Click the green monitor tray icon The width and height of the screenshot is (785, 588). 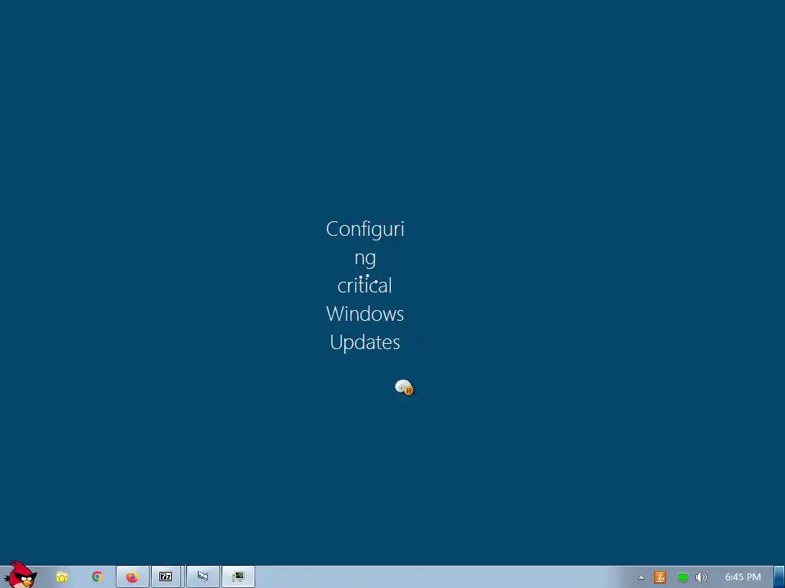click(682, 577)
